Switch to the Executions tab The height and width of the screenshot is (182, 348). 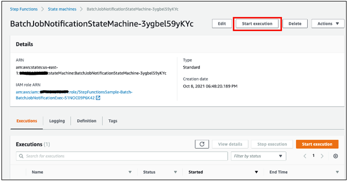[x=27, y=121]
